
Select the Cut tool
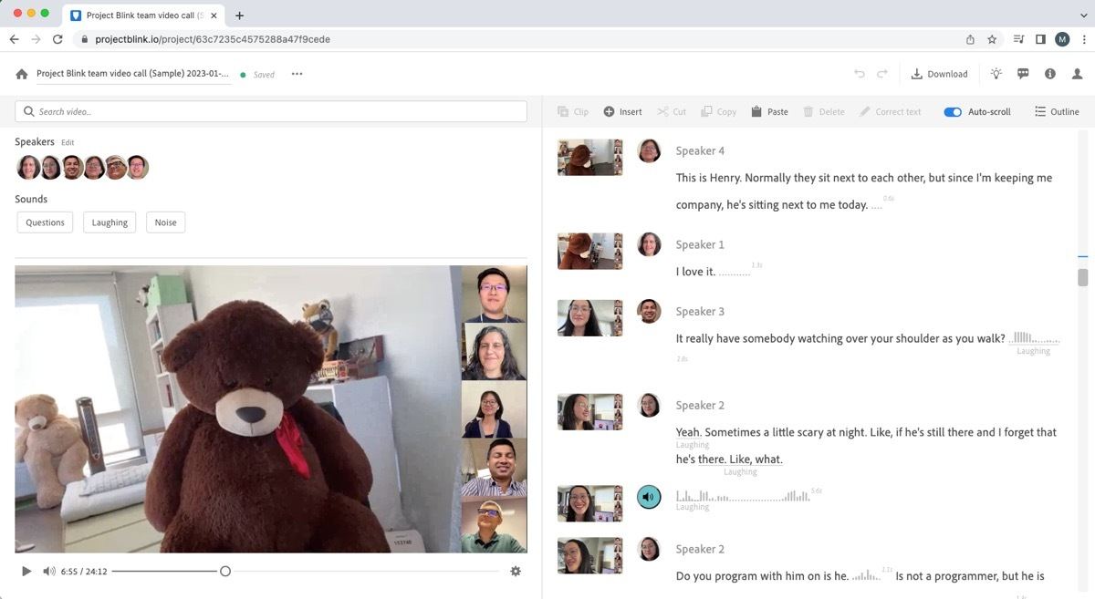pos(672,111)
